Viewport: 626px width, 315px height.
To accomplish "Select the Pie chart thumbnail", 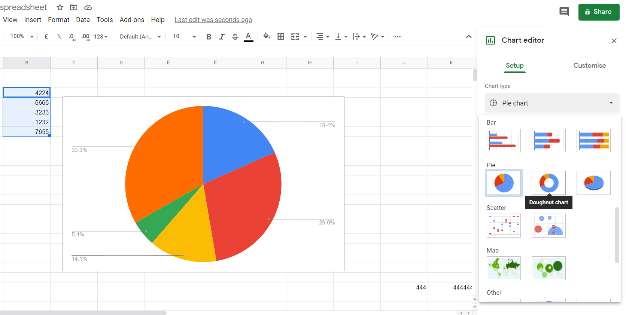I will (x=504, y=183).
